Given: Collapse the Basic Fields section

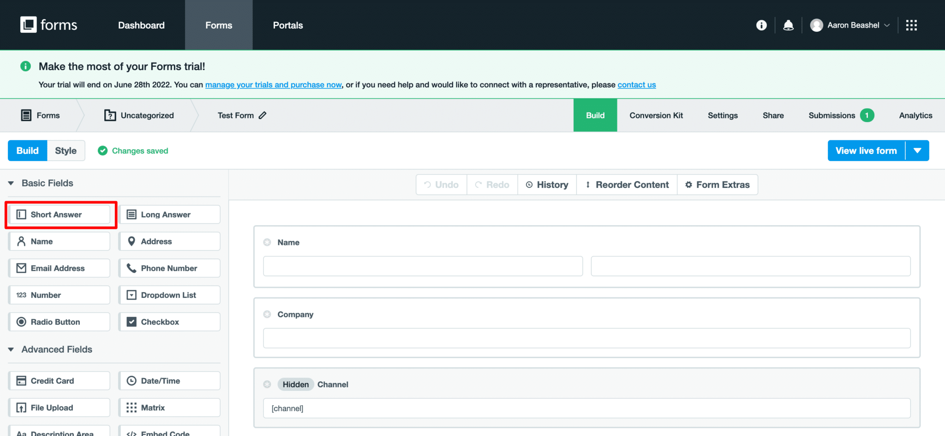Looking at the screenshot, I should tap(11, 183).
